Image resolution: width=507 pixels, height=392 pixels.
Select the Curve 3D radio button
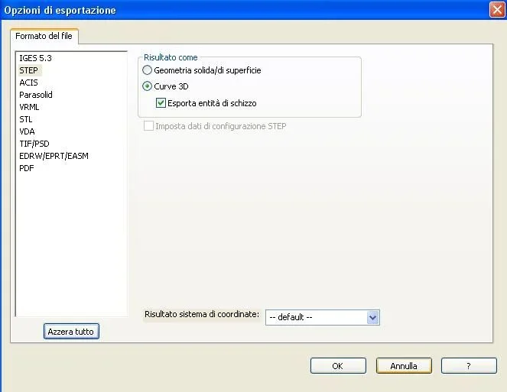coord(148,86)
